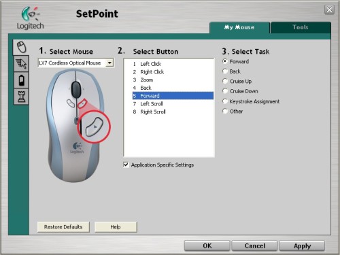This screenshot has width=340, height=255.
Task: Select Left Scroll in the button list
Action: [173, 104]
